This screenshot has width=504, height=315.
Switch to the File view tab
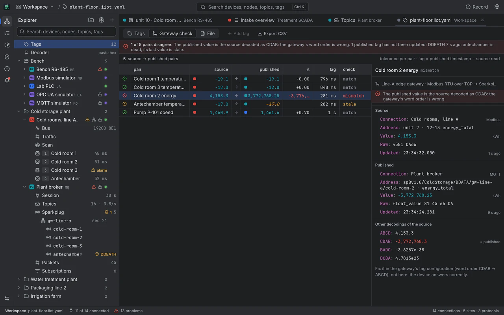[208, 33]
